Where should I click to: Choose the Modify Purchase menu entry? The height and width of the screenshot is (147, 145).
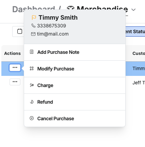point(75,69)
